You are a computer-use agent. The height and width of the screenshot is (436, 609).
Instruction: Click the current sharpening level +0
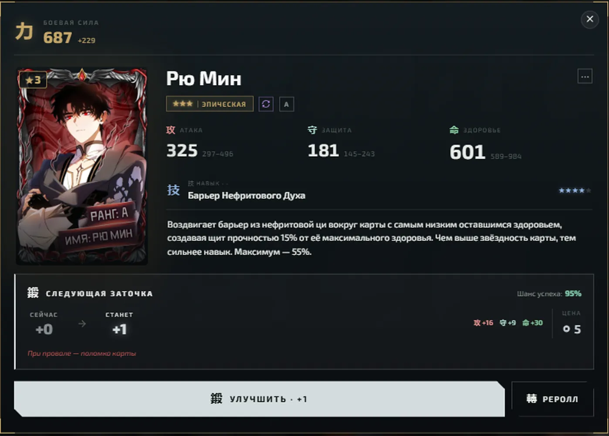[x=44, y=329]
